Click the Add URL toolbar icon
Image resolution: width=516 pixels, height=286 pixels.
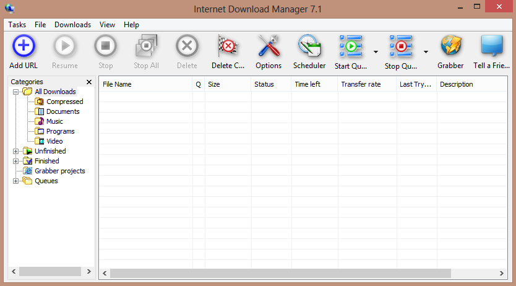click(24, 46)
